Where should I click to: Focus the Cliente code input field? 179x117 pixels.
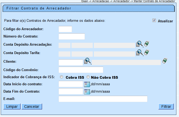coord(71,62)
